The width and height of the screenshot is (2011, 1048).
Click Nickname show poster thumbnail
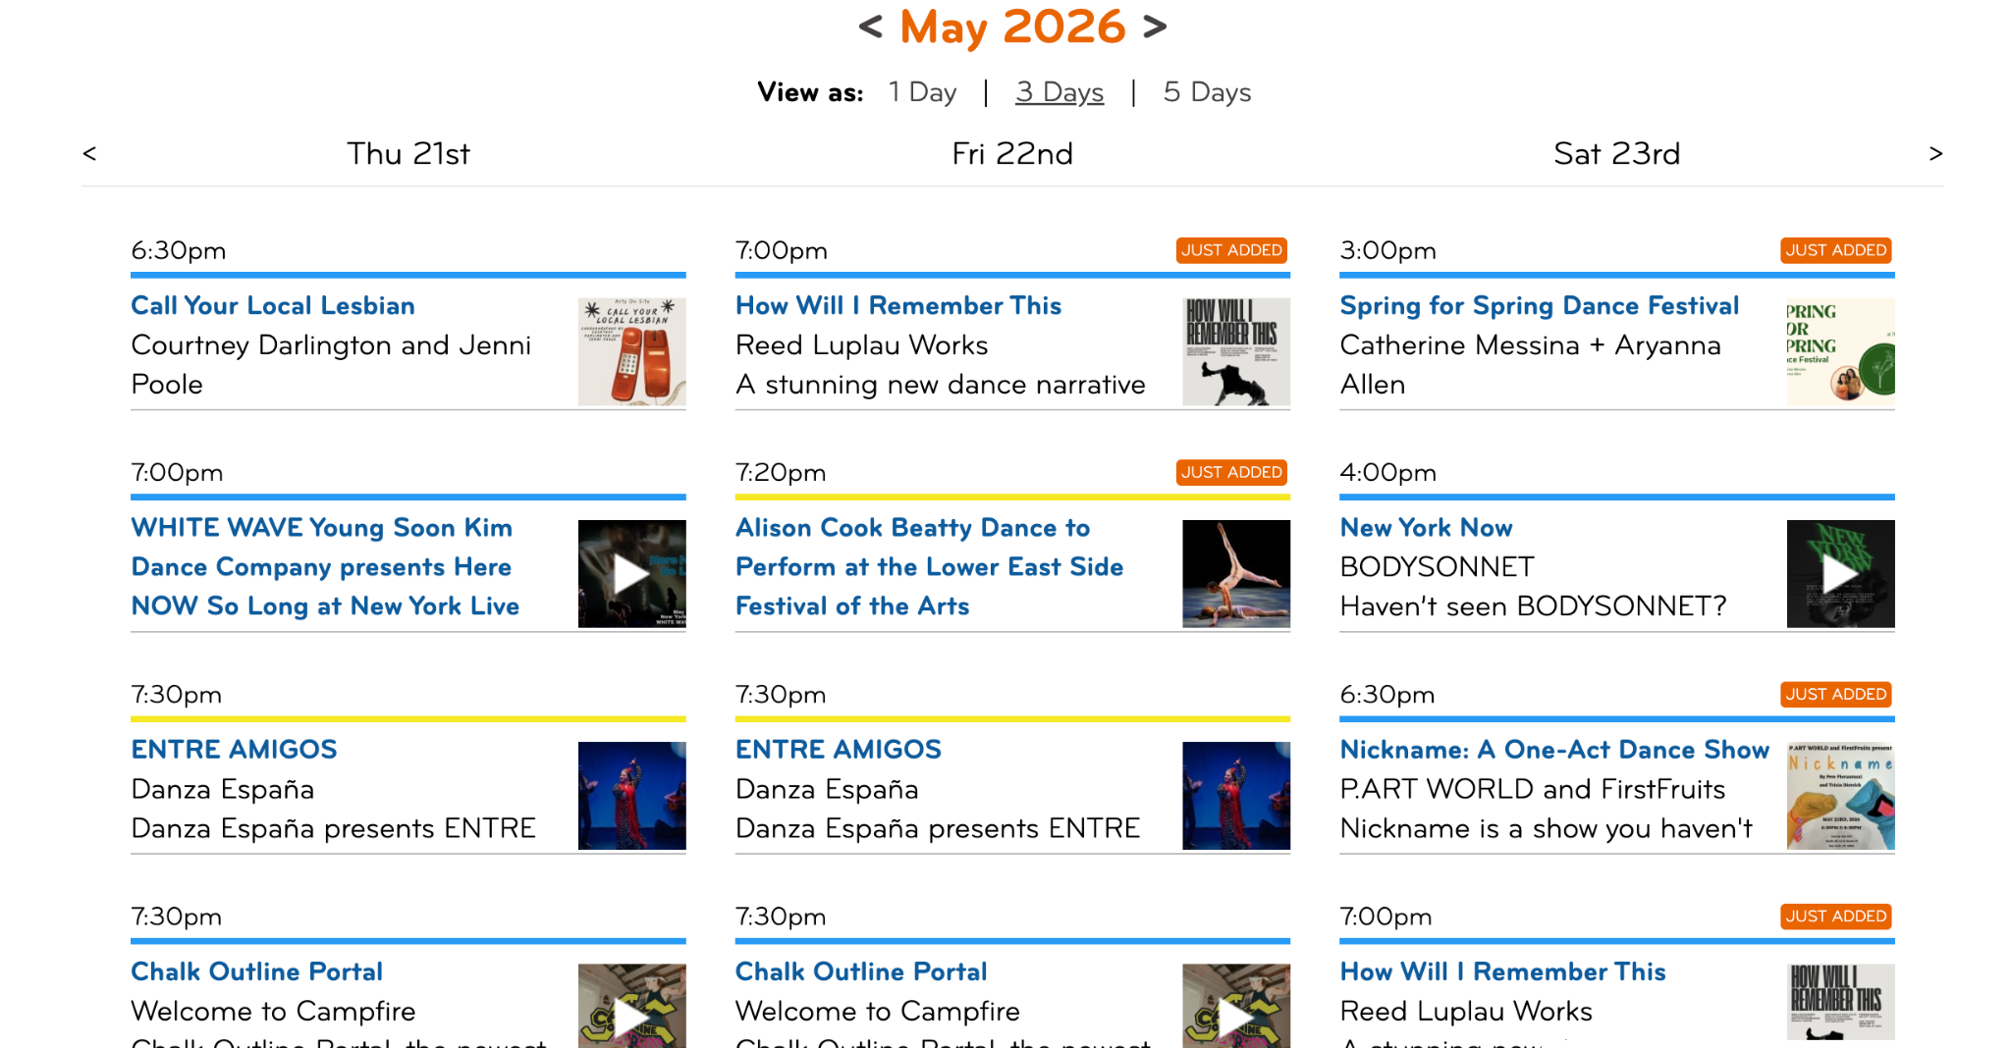[x=1840, y=796]
